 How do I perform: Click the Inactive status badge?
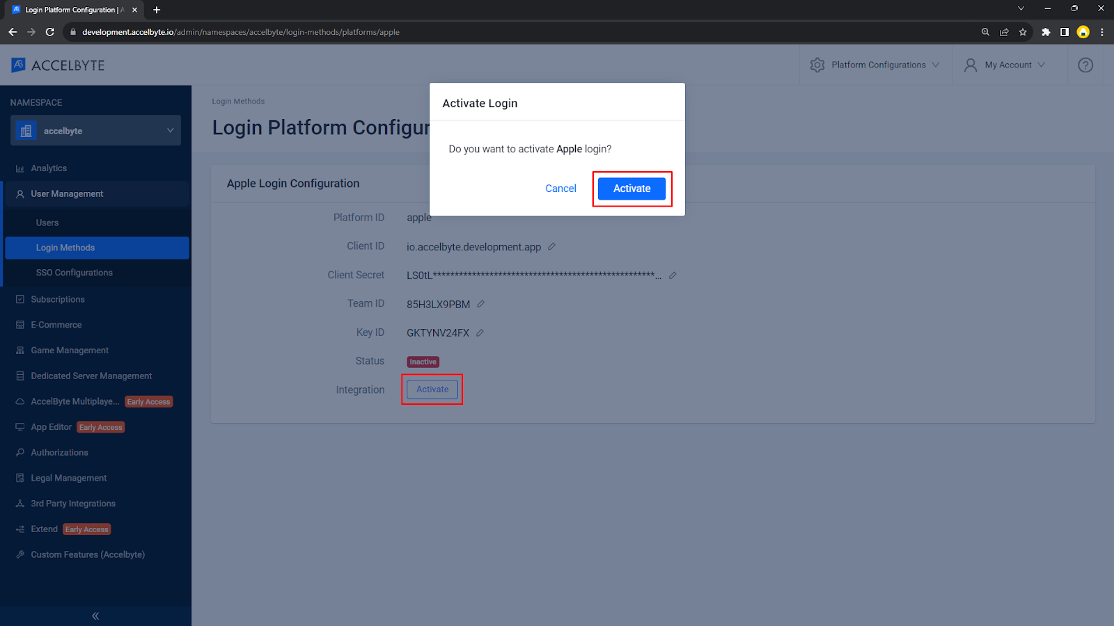coord(423,362)
